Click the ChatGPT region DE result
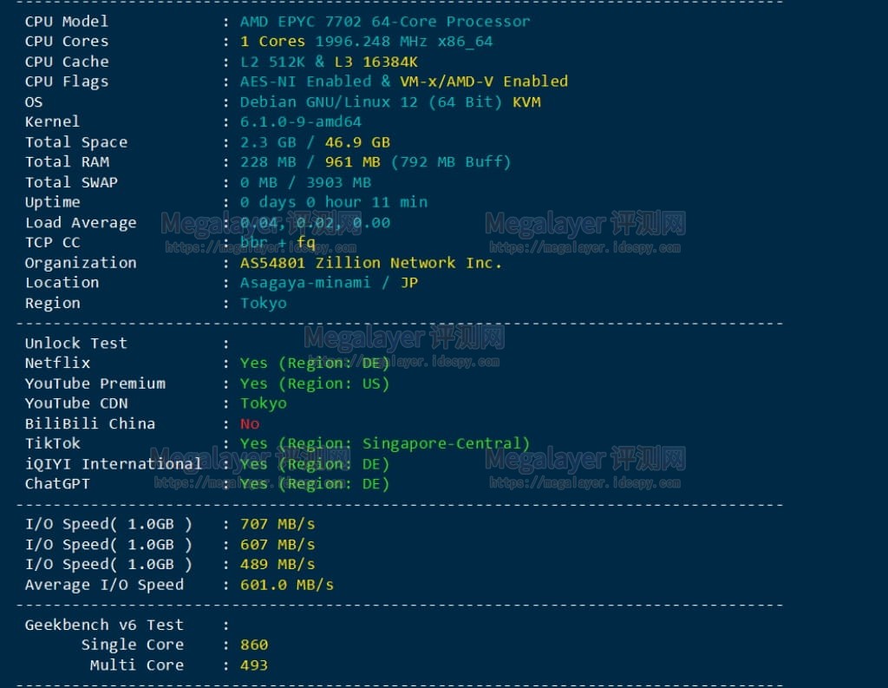The width and height of the screenshot is (888, 688). [315, 484]
